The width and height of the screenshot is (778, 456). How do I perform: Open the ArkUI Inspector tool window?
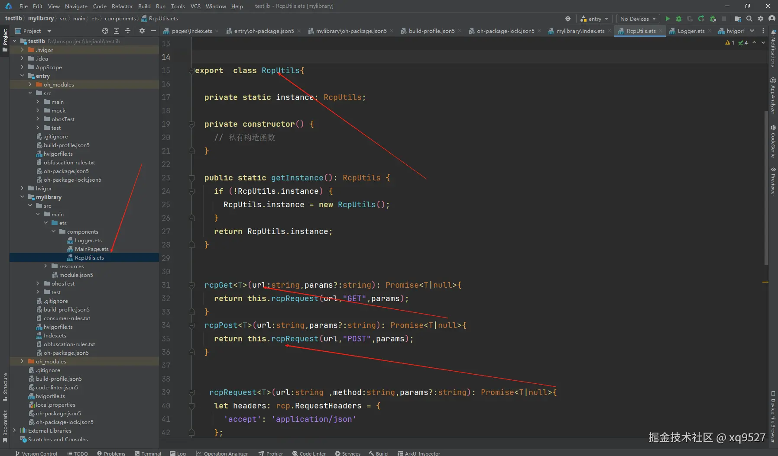419,453
